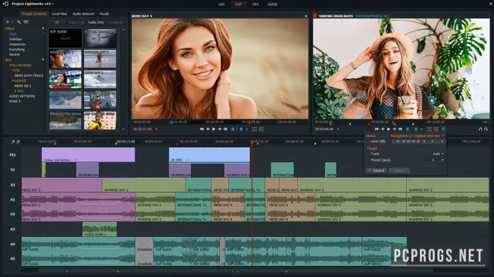Go forward using the bin forward arrow

tap(12, 22)
